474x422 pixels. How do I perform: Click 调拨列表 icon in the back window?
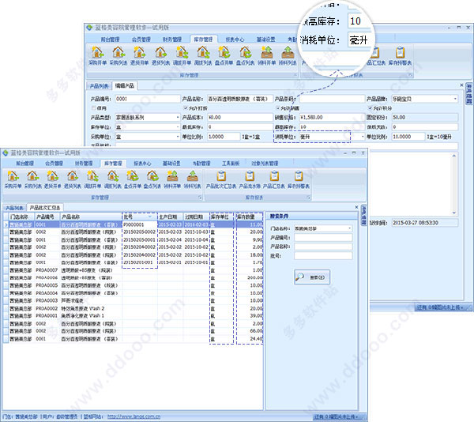203,55
